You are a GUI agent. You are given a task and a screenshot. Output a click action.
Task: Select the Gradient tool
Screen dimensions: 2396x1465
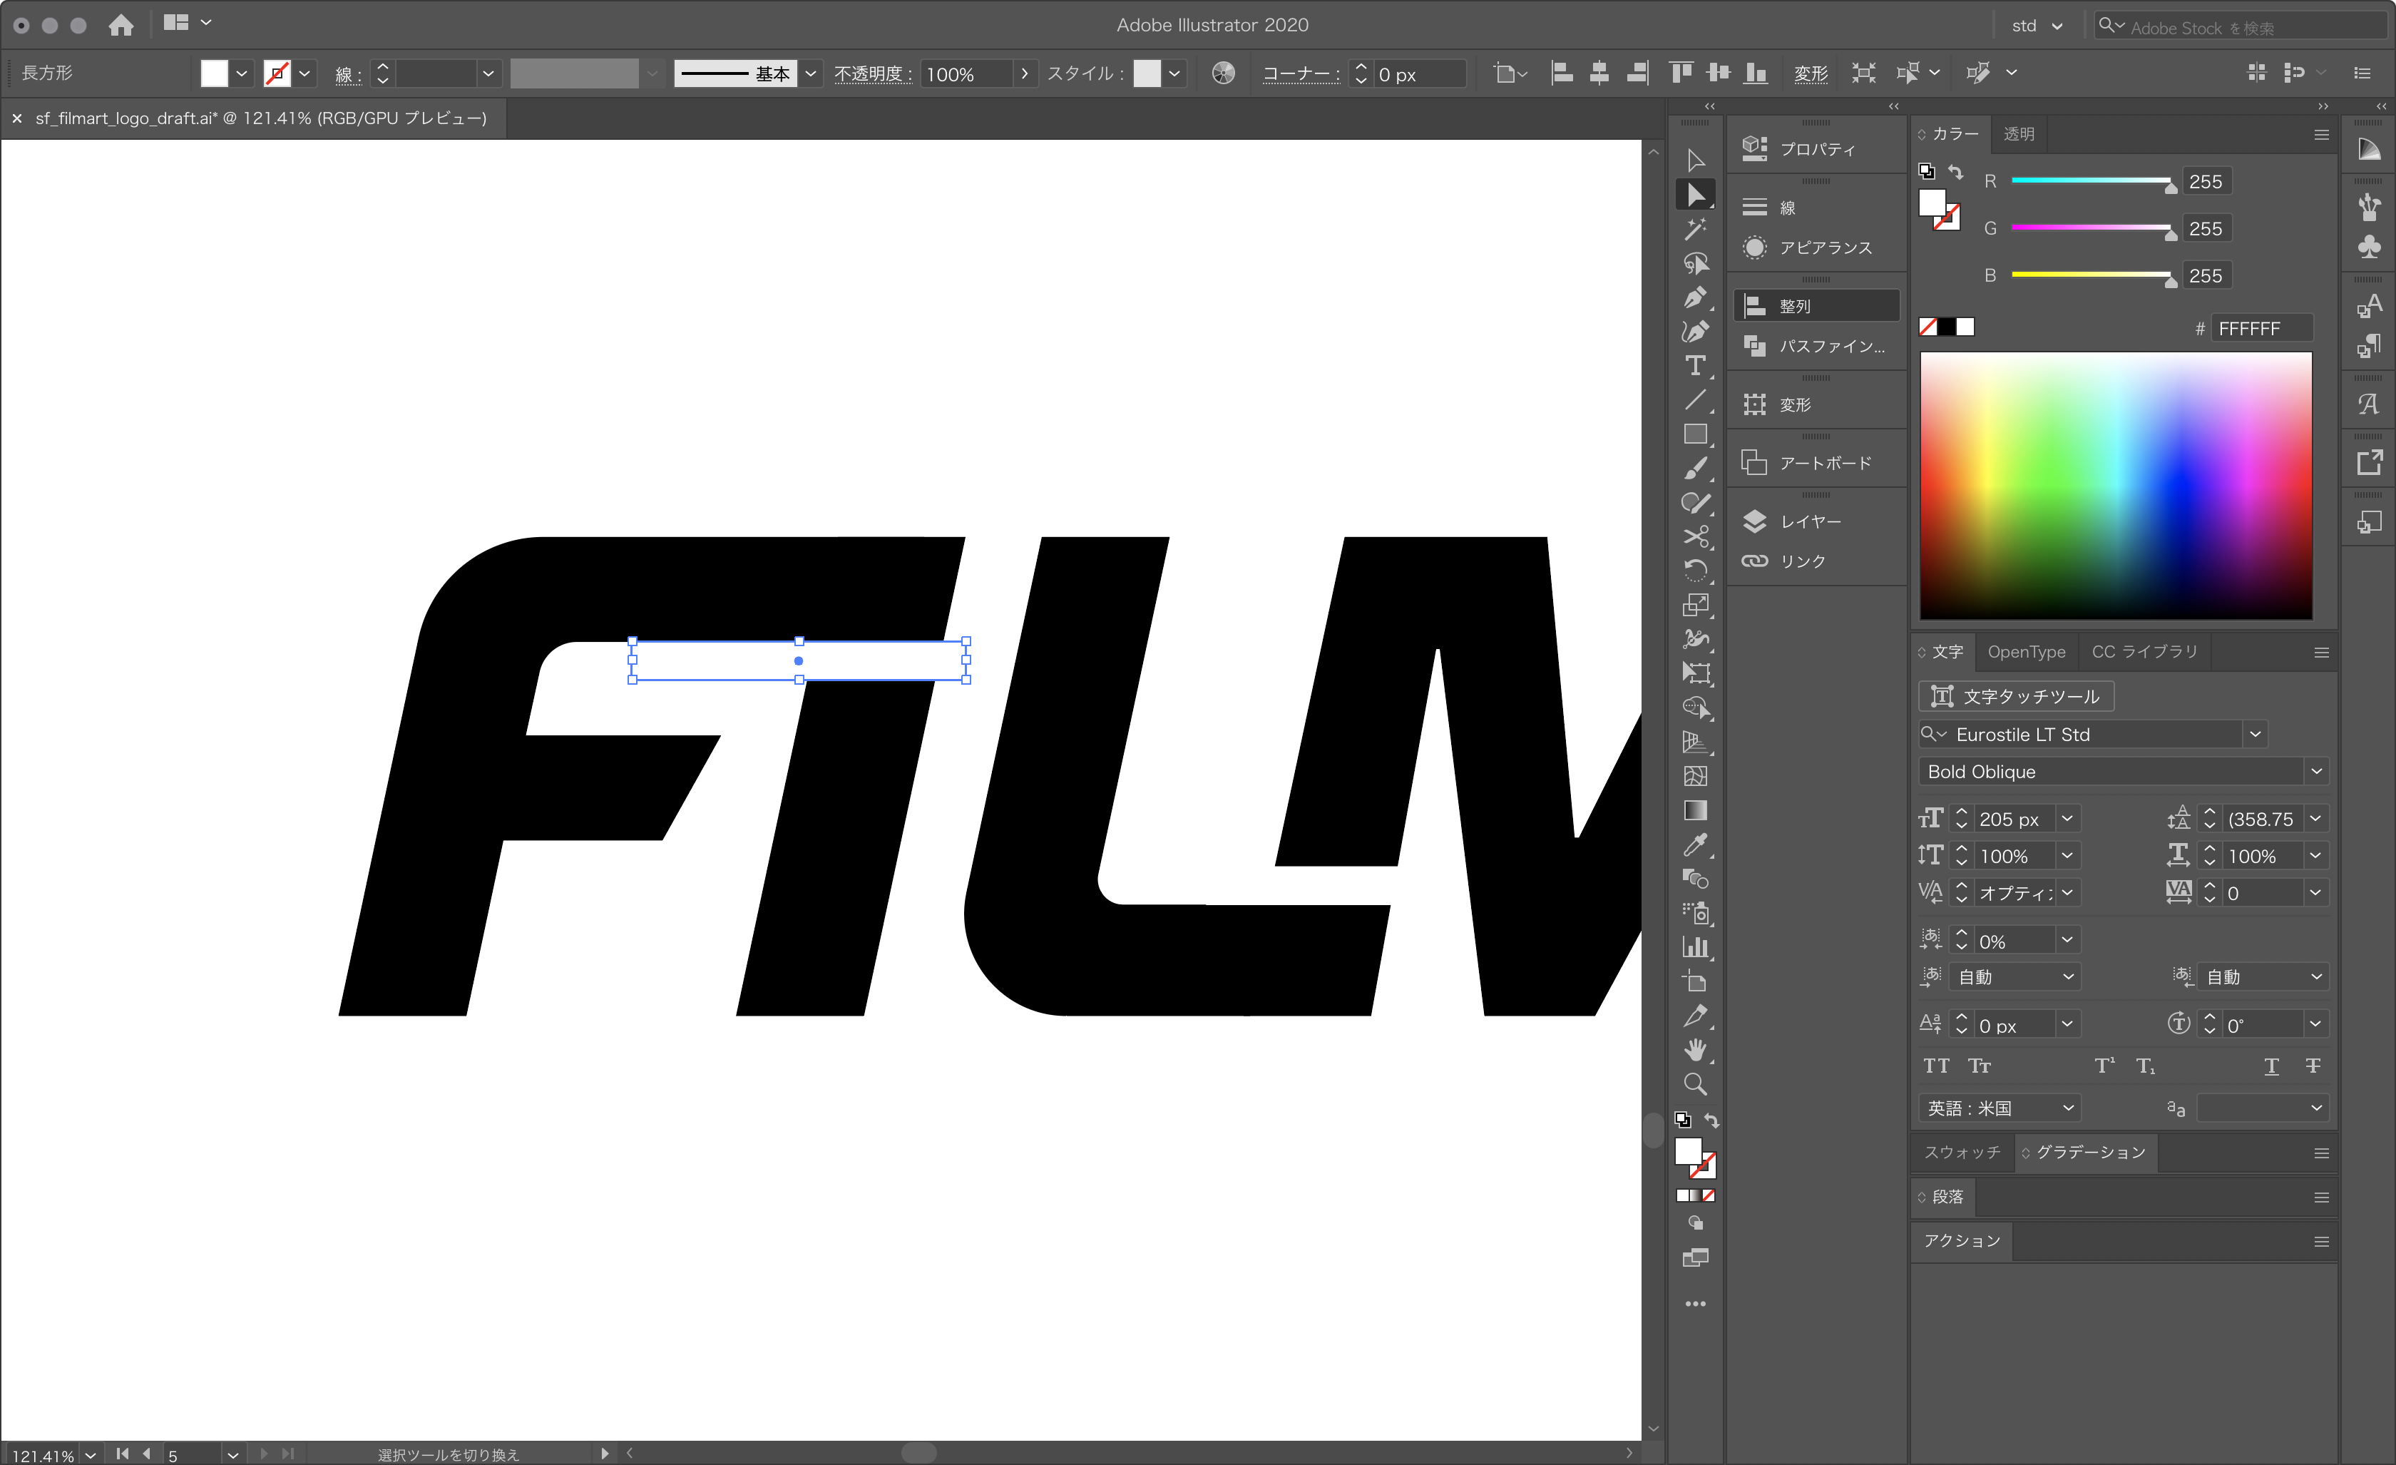point(1695,810)
